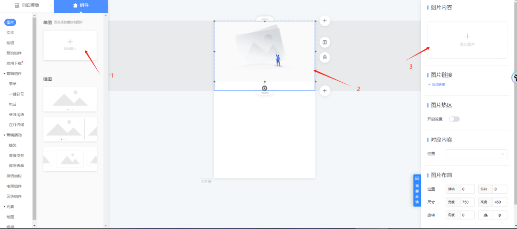Toggle the 图片热区 开启设置 switch

click(x=454, y=119)
